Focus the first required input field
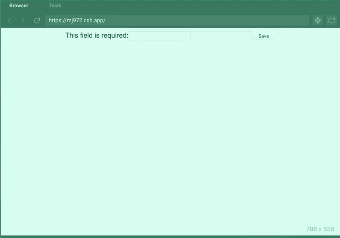This screenshot has width=340, height=238. 159,36
